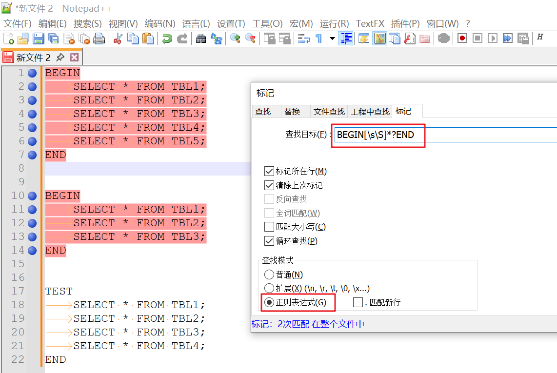Click the Close All documents toolbar icon
The image size is (557, 373).
click(x=84, y=39)
